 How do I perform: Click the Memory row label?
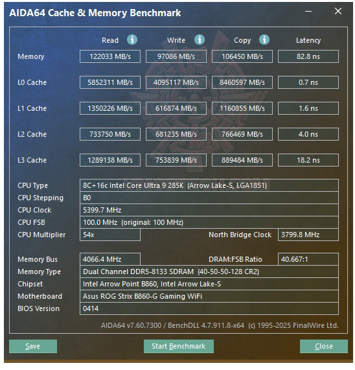[31, 56]
